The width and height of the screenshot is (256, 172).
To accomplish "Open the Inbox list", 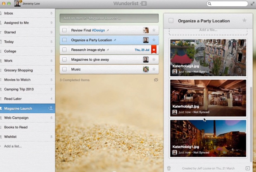I will click(27, 13).
